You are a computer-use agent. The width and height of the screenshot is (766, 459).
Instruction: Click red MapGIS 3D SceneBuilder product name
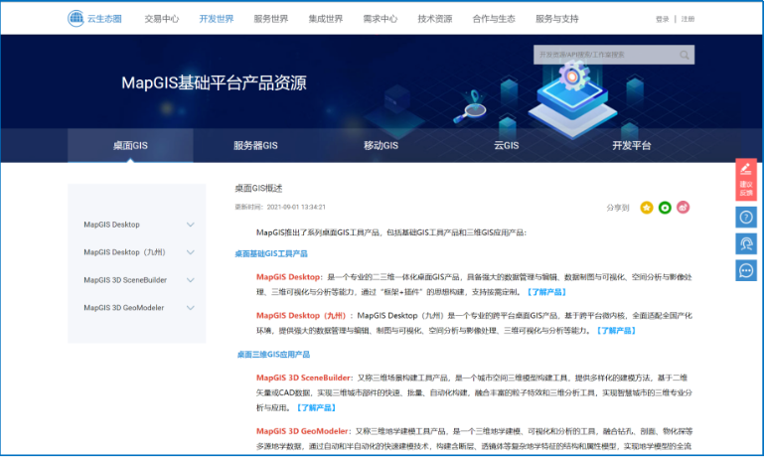(303, 378)
